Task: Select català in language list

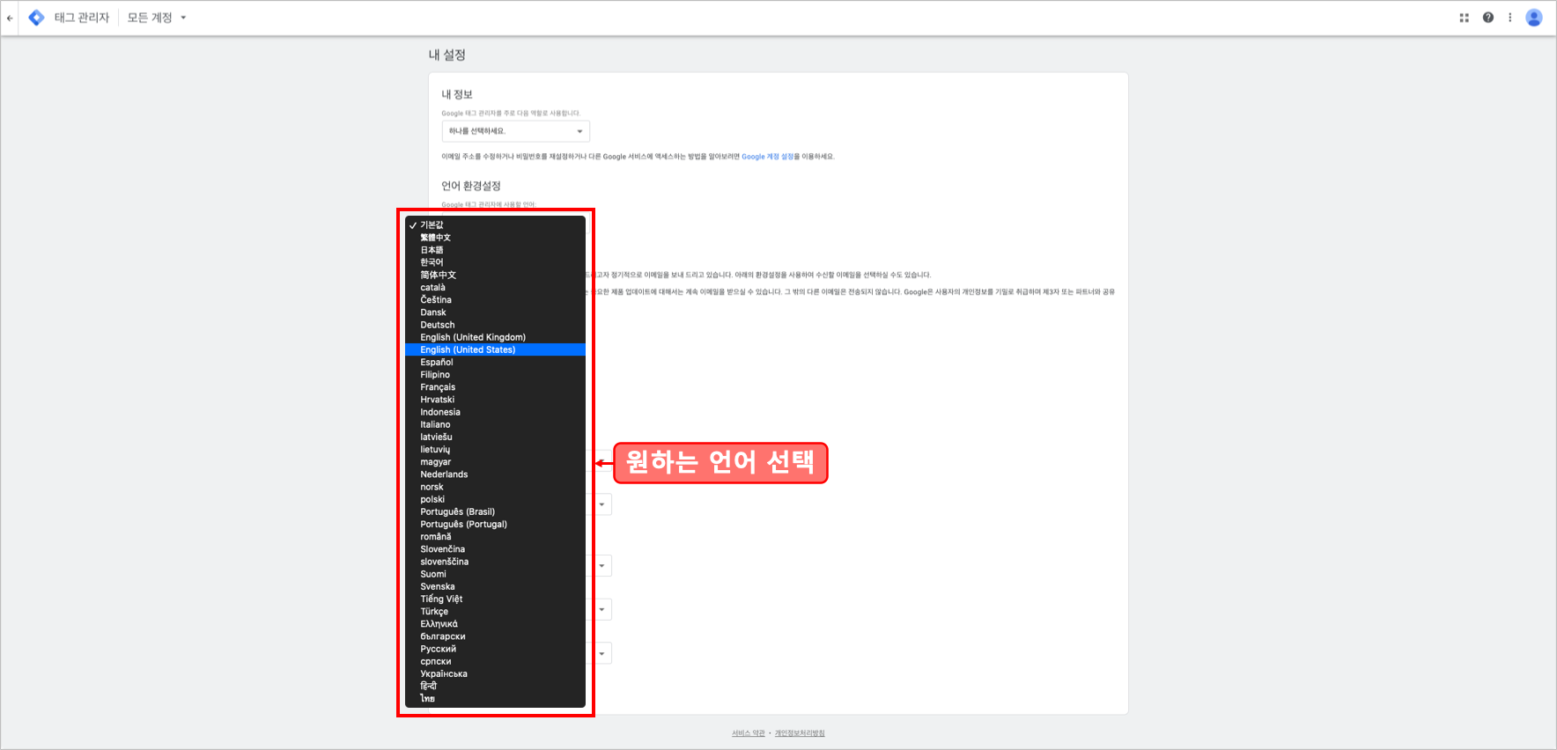Action: point(495,287)
